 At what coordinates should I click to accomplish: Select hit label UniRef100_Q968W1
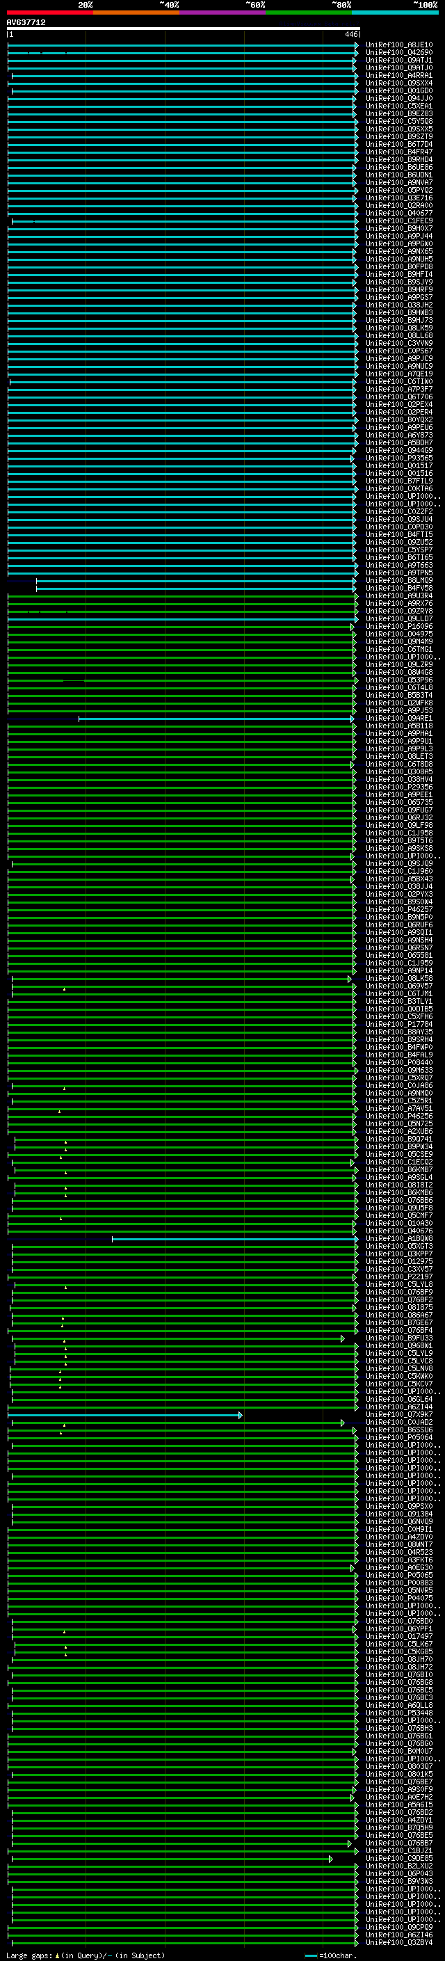click(398, 1345)
